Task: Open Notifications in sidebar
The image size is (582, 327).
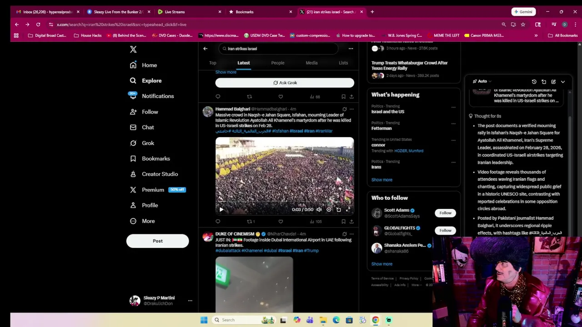Action: [151, 96]
